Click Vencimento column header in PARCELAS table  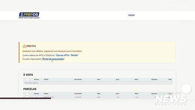(78, 94)
